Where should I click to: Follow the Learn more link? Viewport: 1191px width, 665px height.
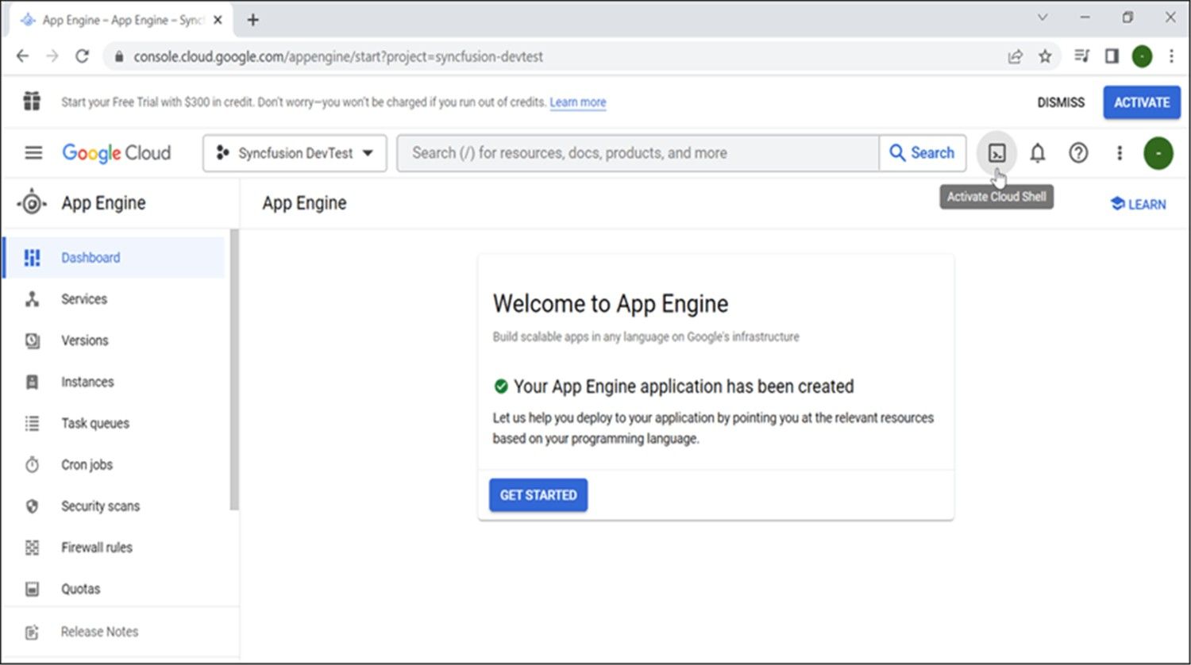click(577, 102)
